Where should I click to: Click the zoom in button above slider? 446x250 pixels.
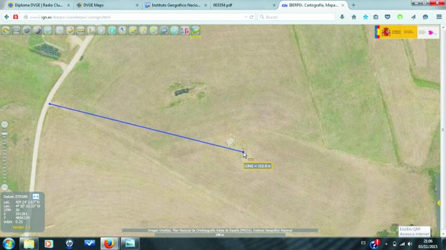coord(4,125)
